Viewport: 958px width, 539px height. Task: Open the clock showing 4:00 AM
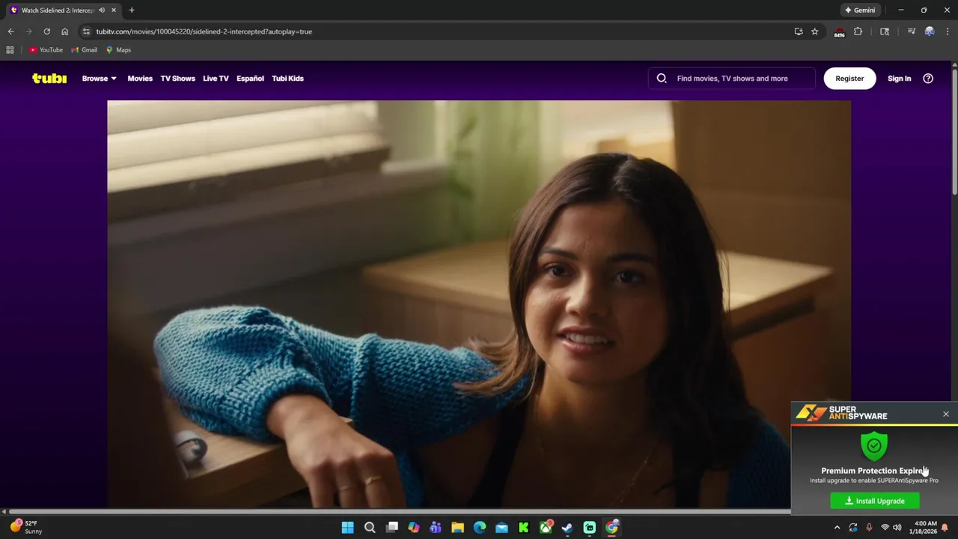point(925,527)
